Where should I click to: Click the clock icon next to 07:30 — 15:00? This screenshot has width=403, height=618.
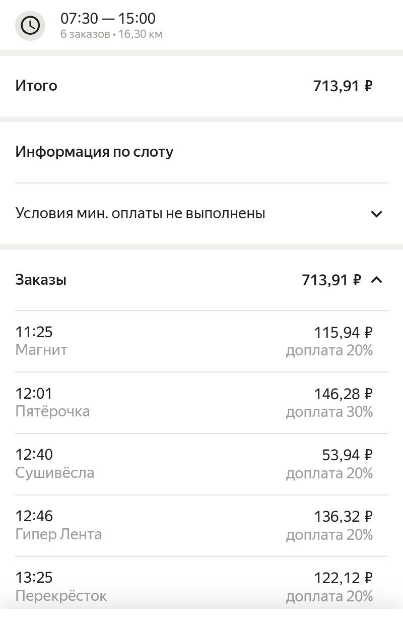coord(30,25)
